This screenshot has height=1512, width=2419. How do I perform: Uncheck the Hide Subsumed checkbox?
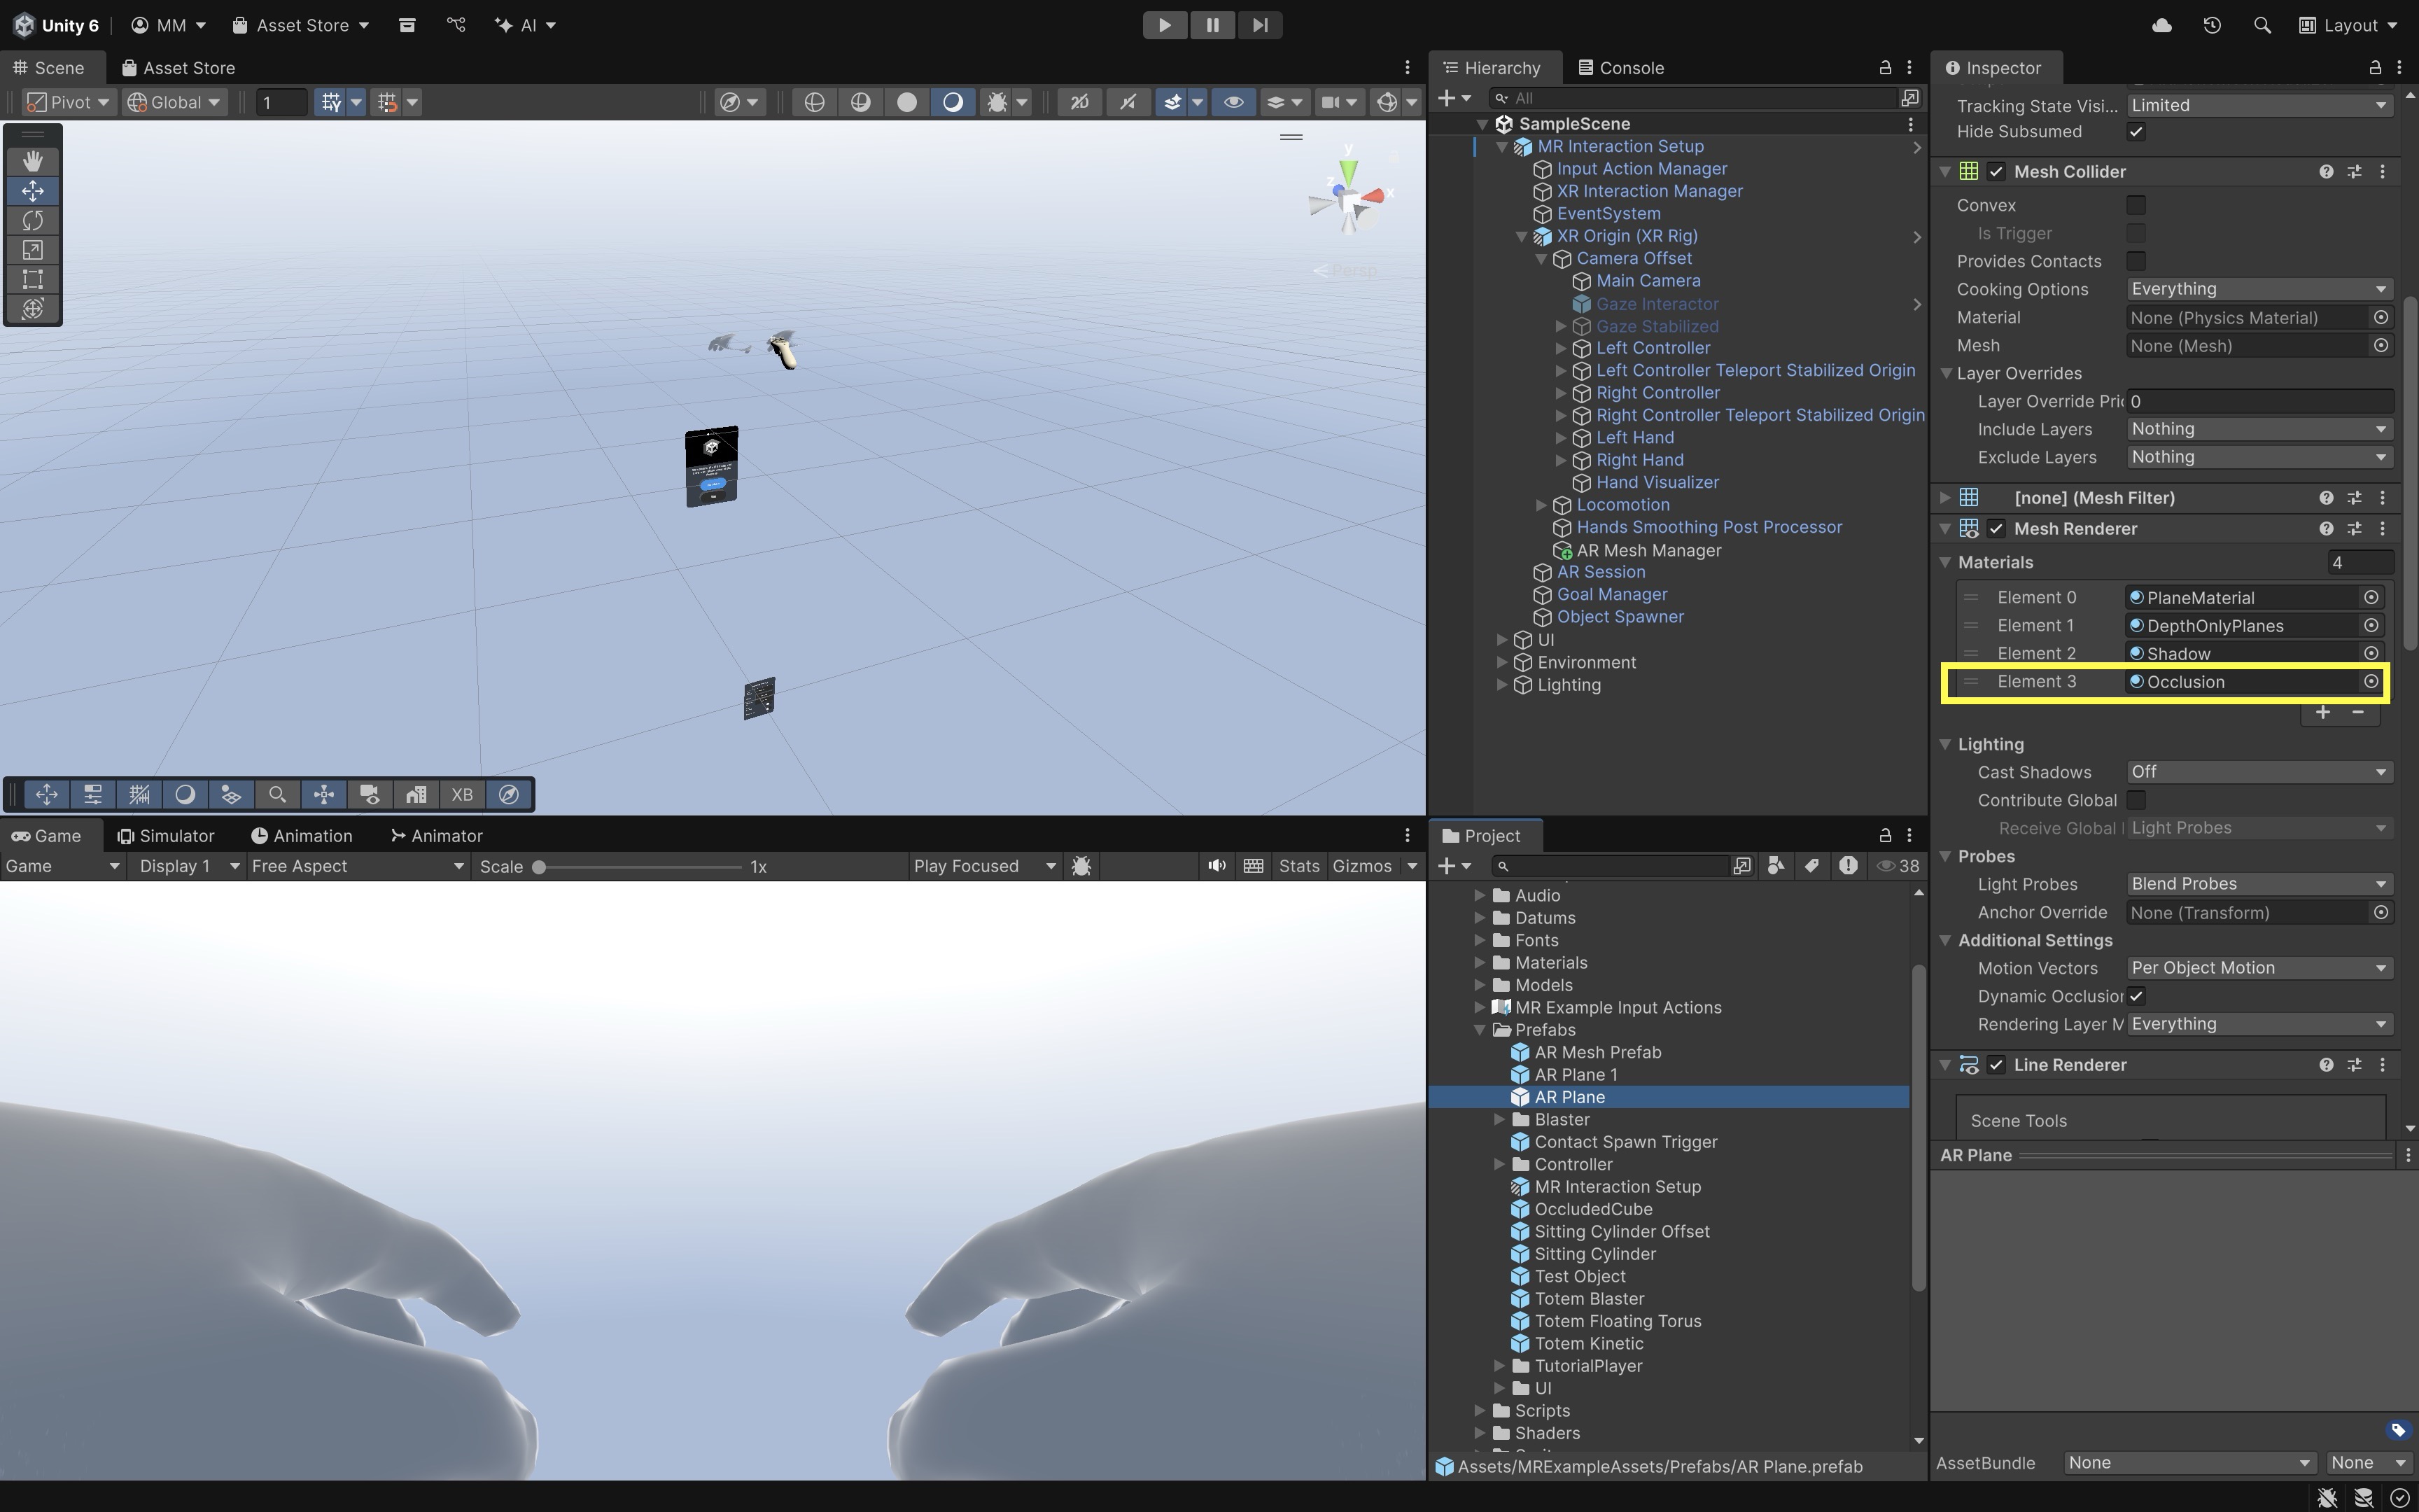pos(2136,132)
